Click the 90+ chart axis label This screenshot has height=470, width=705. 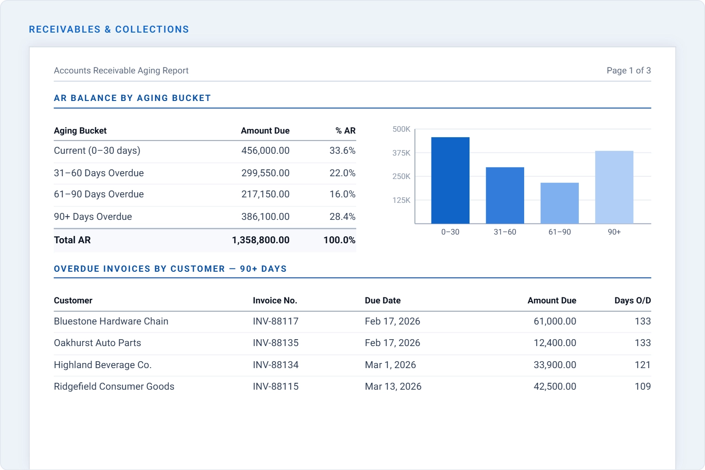(614, 232)
